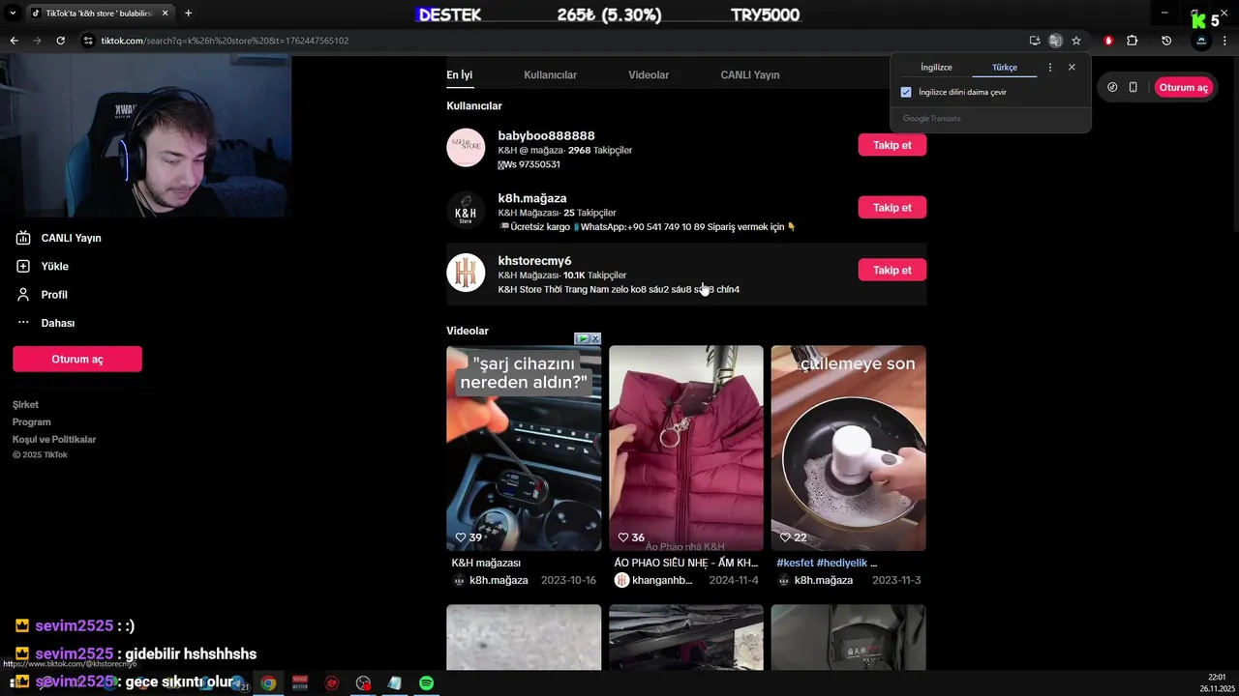Expand Koşul ve Politikalar section
This screenshot has width=1239, height=696.
[x=54, y=440]
